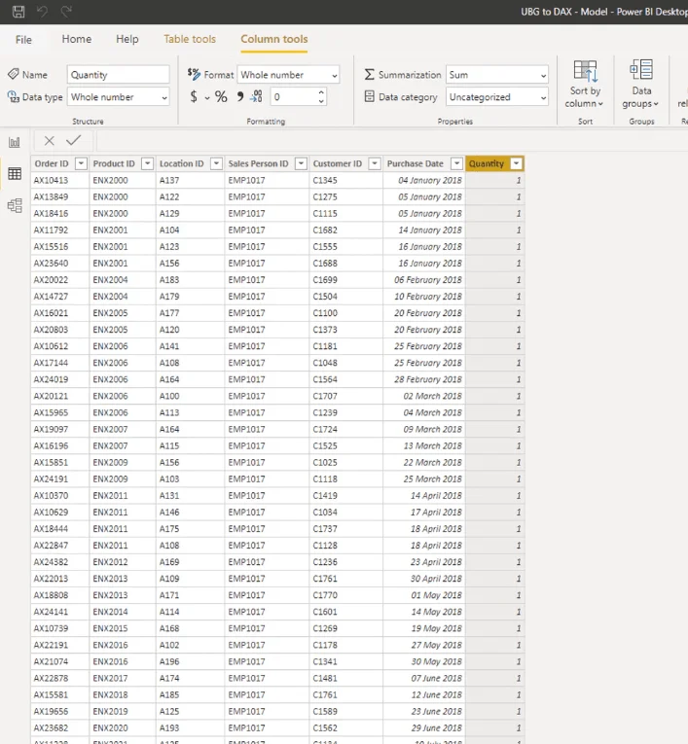
Task: Open the Data category dropdown
Action: point(497,97)
